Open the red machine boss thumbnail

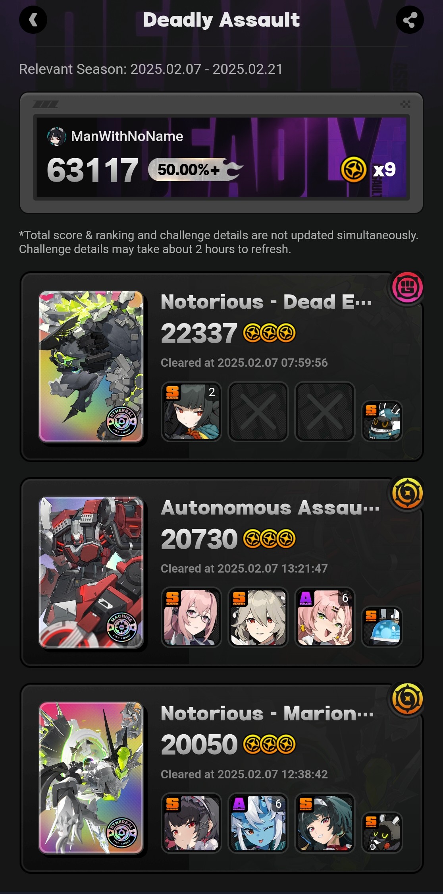[x=91, y=572]
